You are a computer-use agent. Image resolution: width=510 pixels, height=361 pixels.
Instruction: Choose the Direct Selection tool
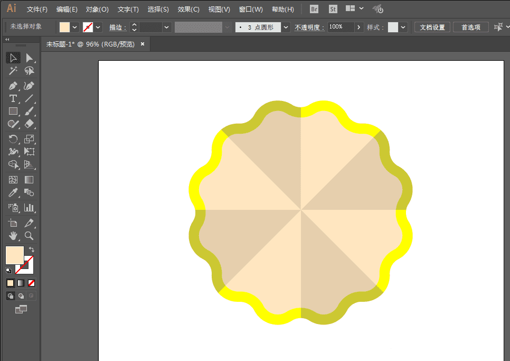[30, 58]
